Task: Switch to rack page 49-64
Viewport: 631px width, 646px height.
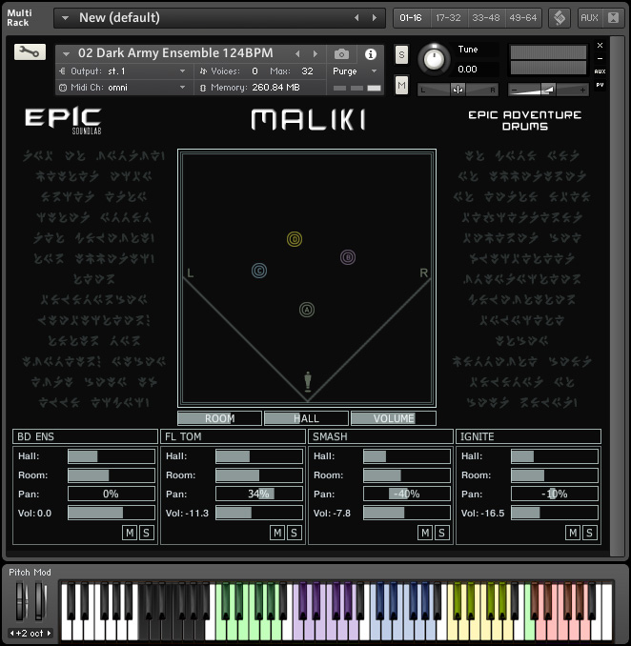Action: [x=523, y=18]
